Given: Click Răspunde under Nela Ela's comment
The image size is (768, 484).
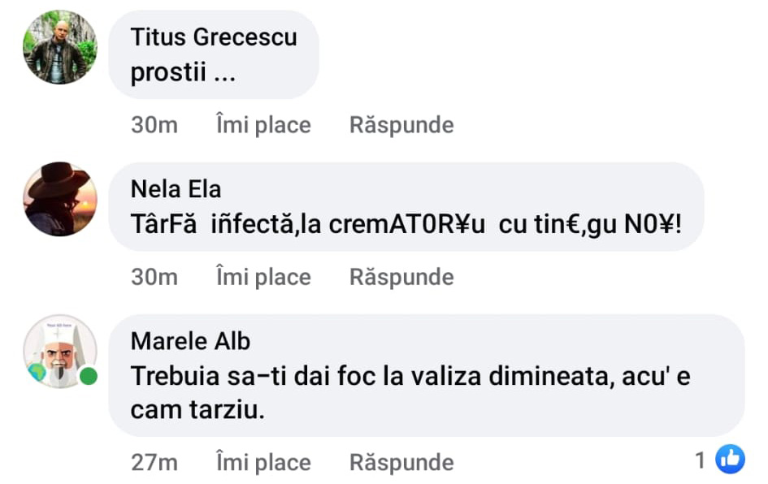Looking at the screenshot, I should pyautogui.click(x=401, y=277).
